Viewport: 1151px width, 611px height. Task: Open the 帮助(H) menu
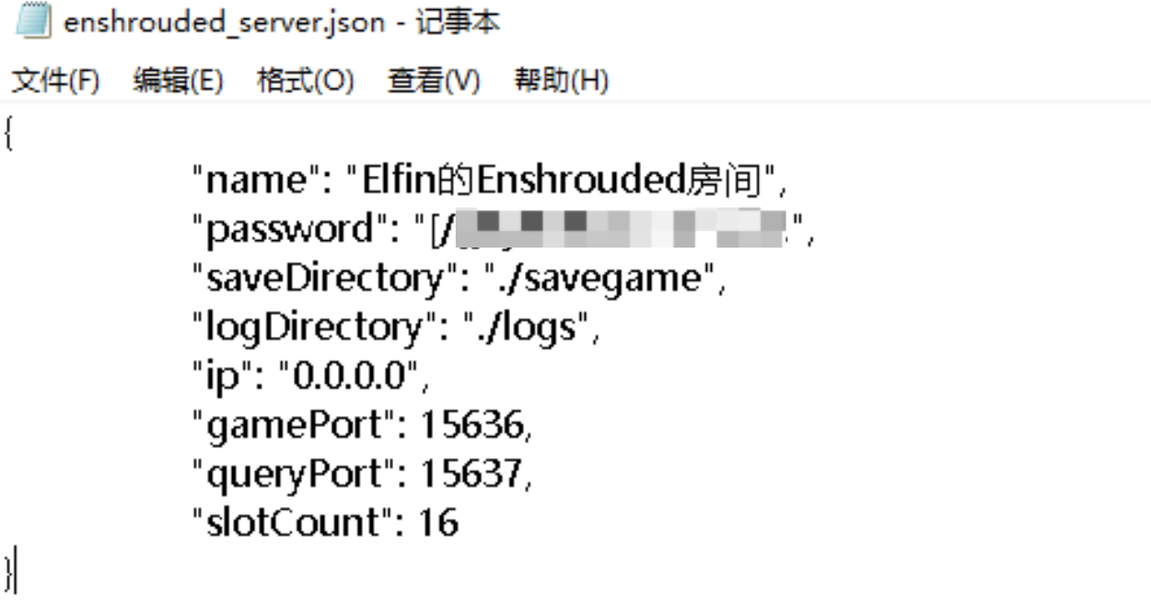[561, 81]
